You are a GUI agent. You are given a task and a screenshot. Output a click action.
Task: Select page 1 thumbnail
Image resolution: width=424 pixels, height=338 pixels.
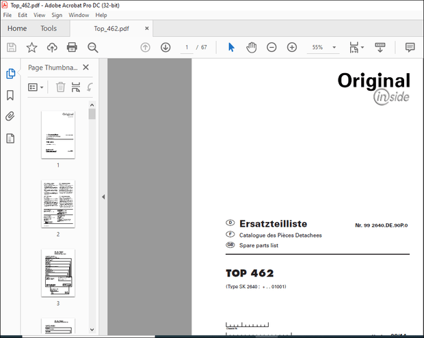58,135
